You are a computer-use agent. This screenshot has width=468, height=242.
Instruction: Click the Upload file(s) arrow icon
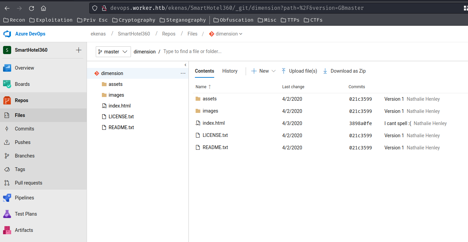pyautogui.click(x=284, y=71)
